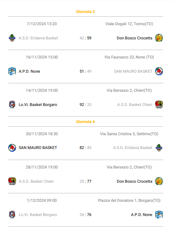Click San Mauro Basket logo in Giornata 4
The width and height of the screenshot is (174, 229).
click(12, 148)
